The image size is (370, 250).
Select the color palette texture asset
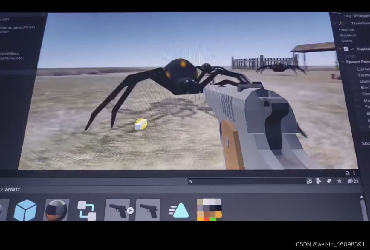click(x=210, y=210)
